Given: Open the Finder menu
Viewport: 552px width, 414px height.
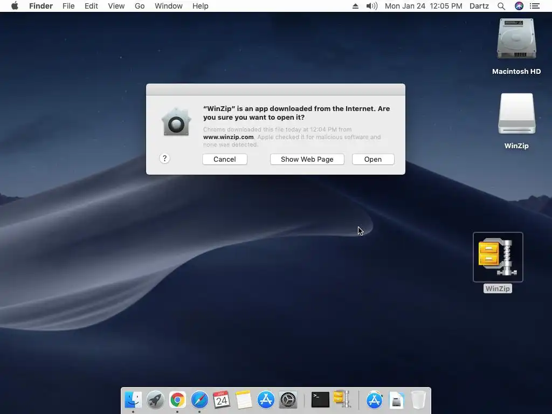Looking at the screenshot, I should coord(41,6).
